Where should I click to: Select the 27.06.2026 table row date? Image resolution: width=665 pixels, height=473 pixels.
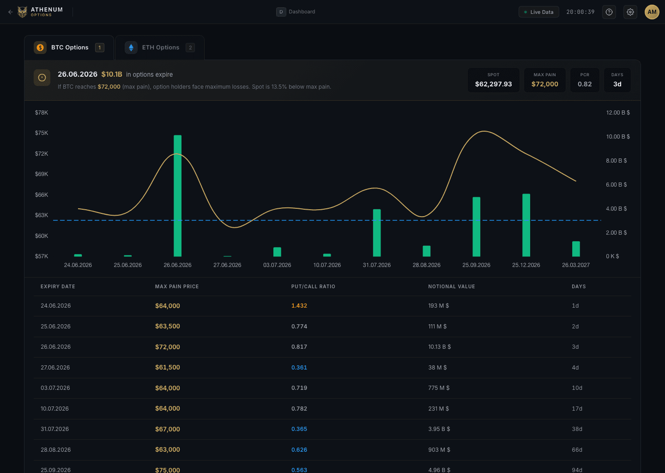tap(55, 368)
